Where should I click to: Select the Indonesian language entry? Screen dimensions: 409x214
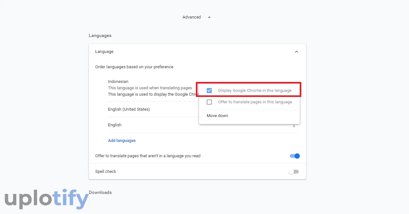coord(118,82)
